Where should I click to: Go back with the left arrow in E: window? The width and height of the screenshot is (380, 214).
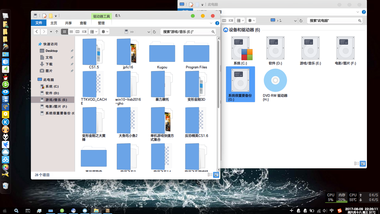37,32
